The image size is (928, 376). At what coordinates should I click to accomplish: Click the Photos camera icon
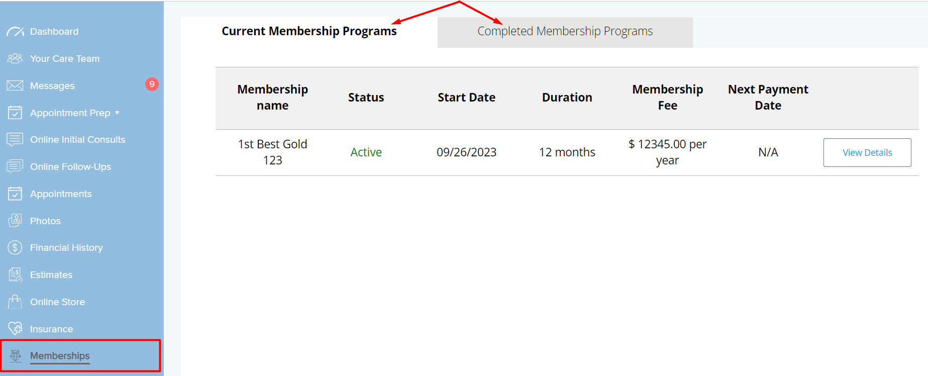tap(15, 221)
